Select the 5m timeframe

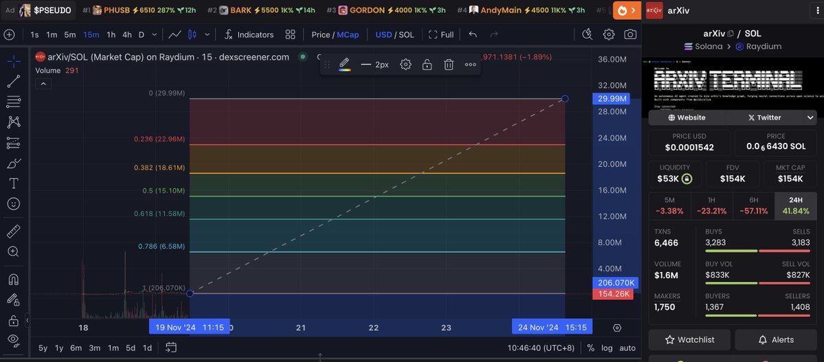point(70,34)
